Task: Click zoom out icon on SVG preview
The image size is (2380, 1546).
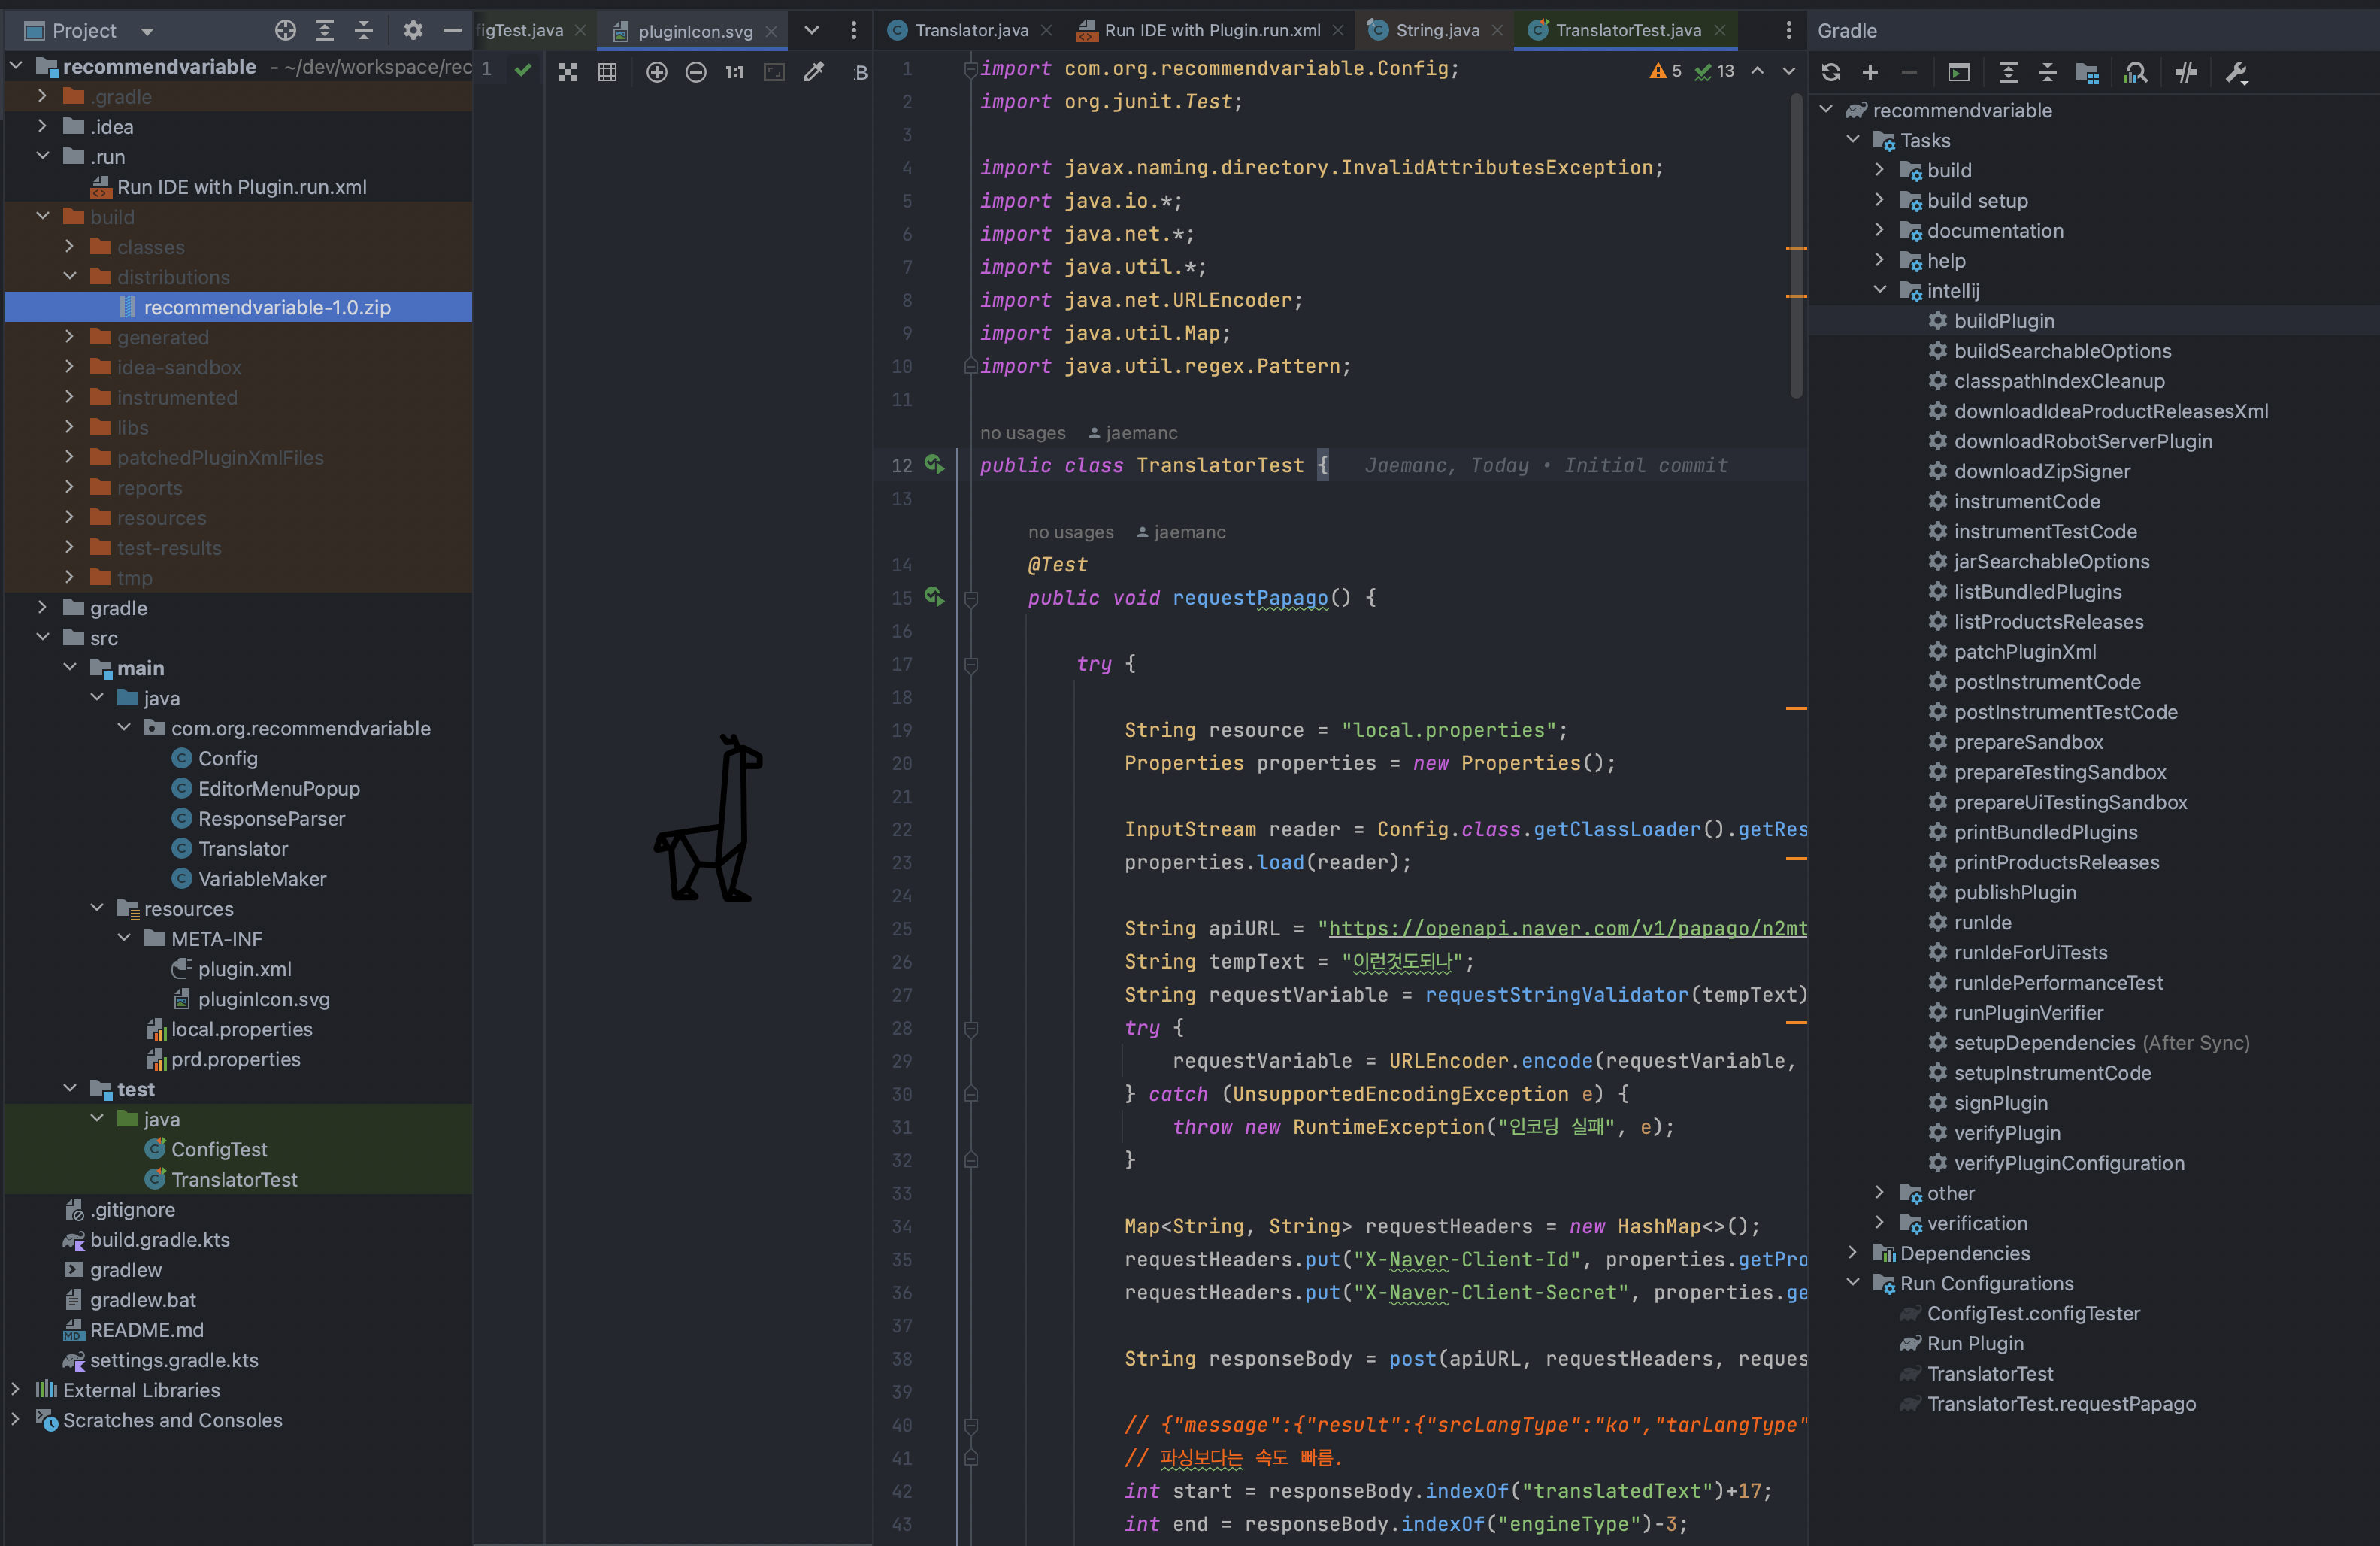Action: (696, 72)
